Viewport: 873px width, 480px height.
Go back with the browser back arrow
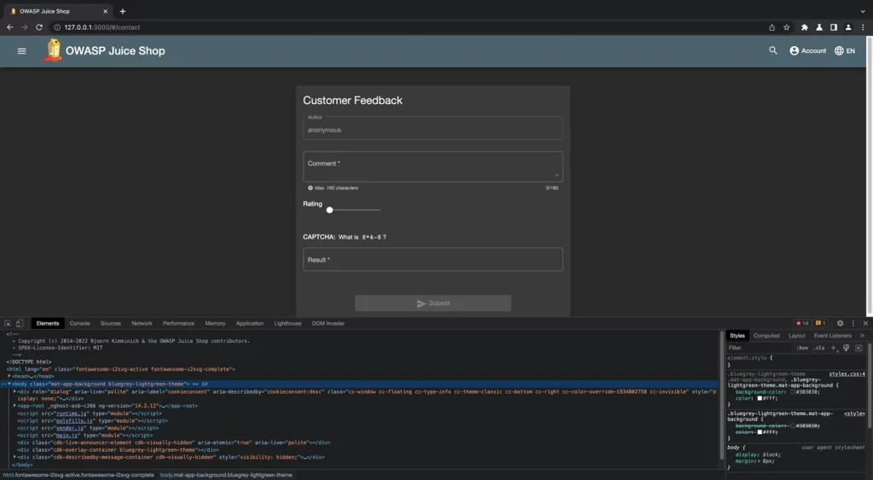(x=10, y=27)
